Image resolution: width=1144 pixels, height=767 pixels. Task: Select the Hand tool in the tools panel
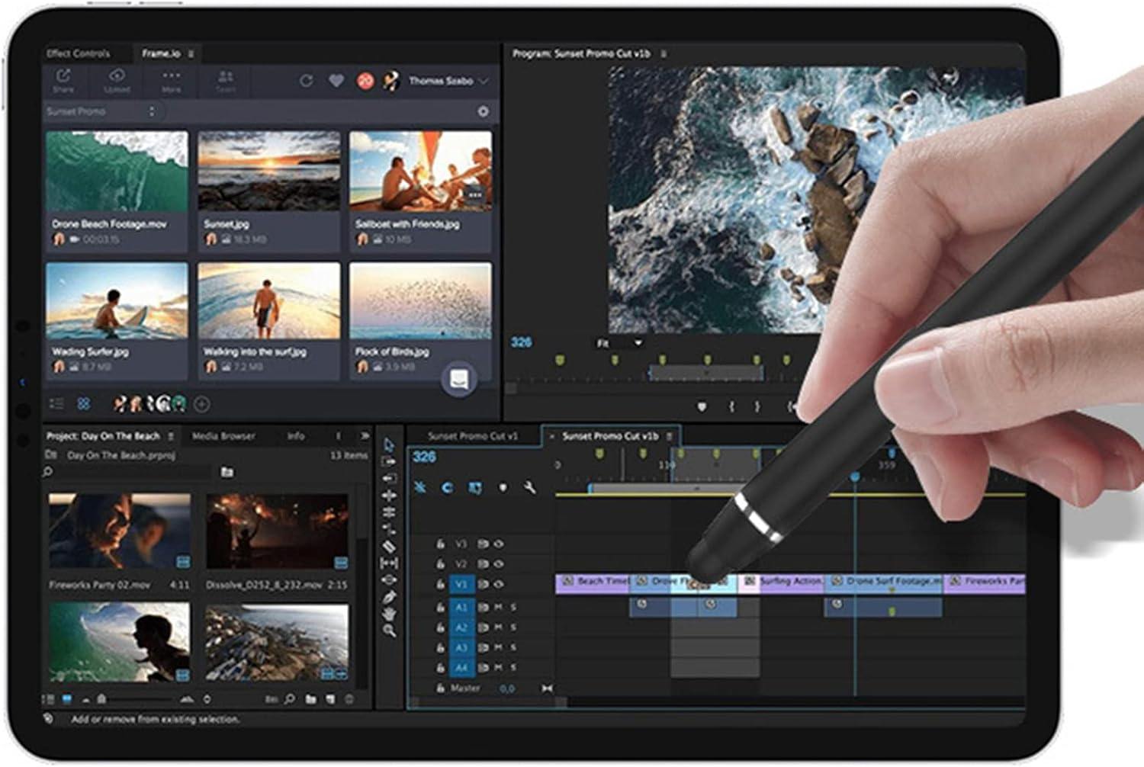pyautogui.click(x=389, y=614)
